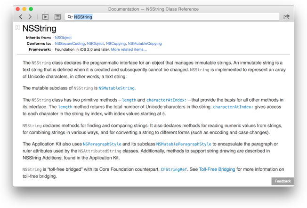This screenshot has width=307, height=208.
Task: Click the window title 'Documentation — NSString Class Reference'
Action: point(153,9)
